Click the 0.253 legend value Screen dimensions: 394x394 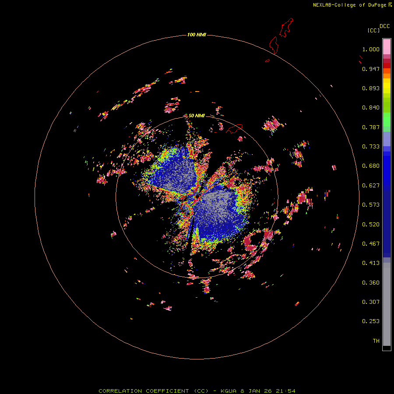[x=371, y=321]
